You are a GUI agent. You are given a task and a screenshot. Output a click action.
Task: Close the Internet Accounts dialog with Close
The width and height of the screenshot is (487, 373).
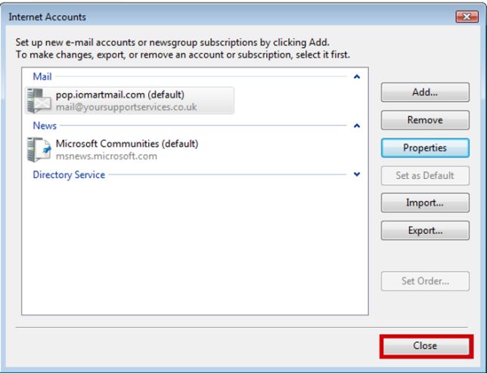point(425,346)
